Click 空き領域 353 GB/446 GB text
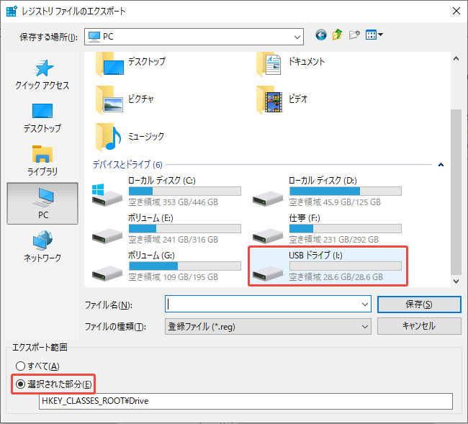 [x=173, y=202]
